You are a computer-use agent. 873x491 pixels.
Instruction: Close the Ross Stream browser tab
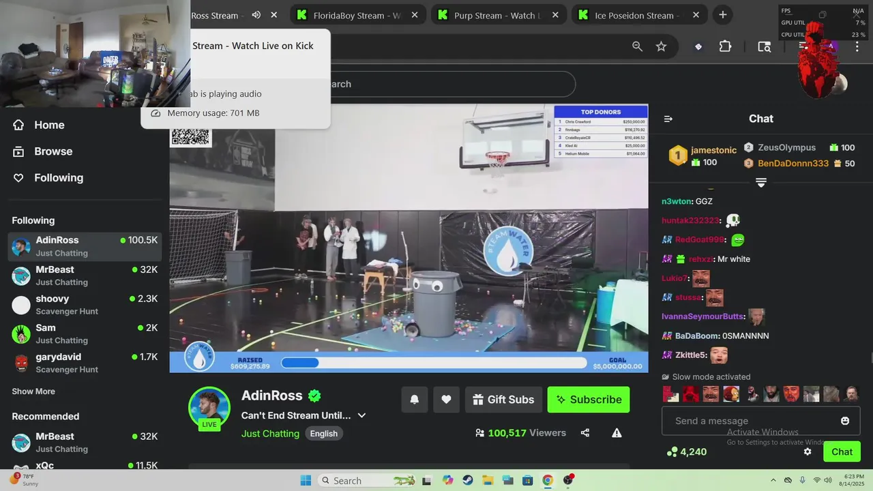(273, 15)
